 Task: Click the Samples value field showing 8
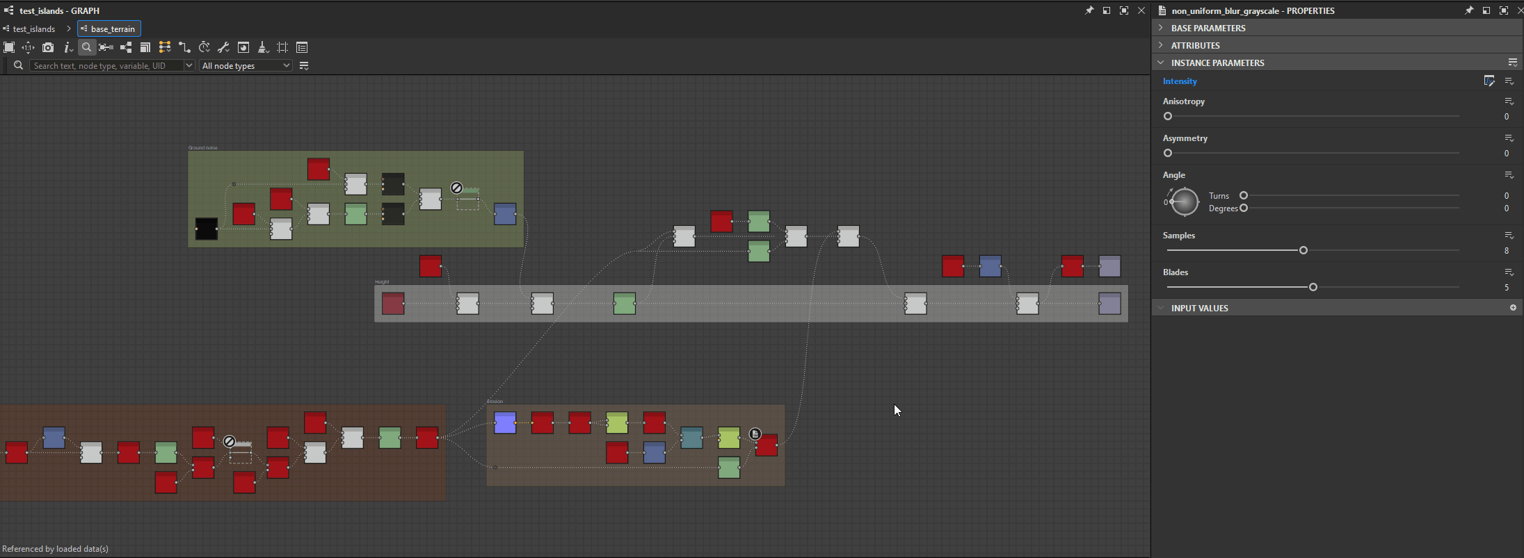coord(1507,251)
